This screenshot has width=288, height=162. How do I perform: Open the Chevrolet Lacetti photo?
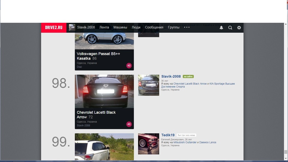coord(104,91)
